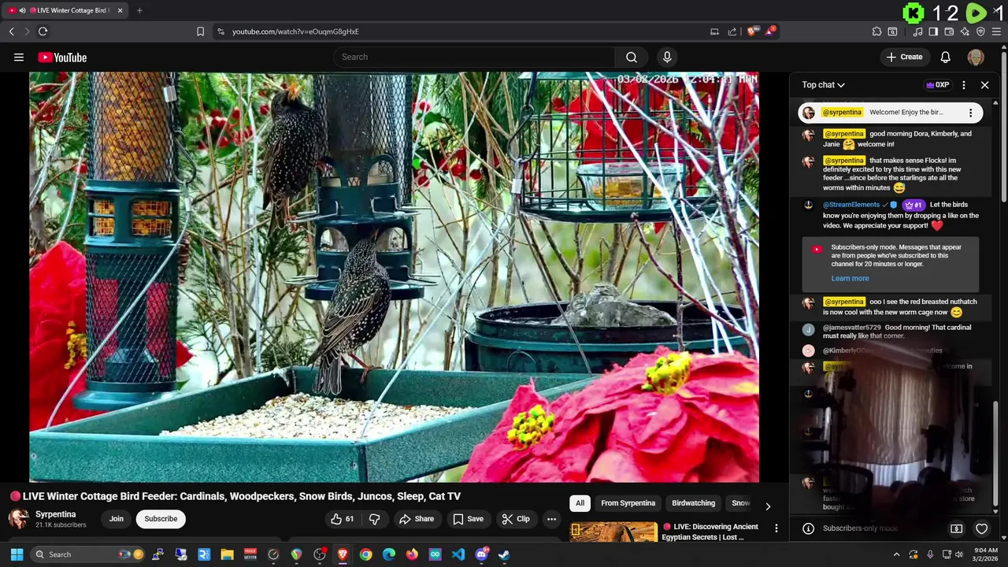
Task: Open the Ancient Egyptian Secrets video thumbnail
Action: (614, 532)
